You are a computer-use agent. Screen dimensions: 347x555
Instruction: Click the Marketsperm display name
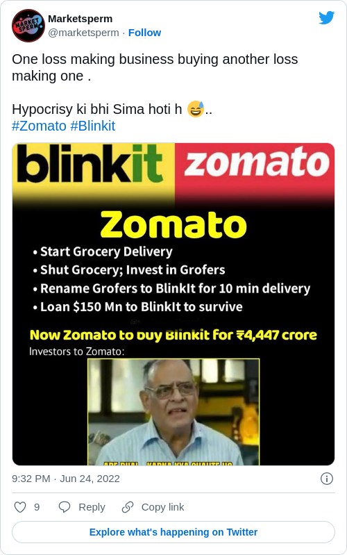tap(81, 19)
